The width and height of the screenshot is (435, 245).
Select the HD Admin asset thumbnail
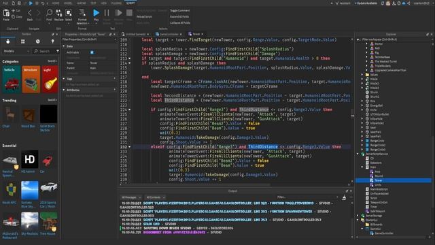[x=29, y=159]
